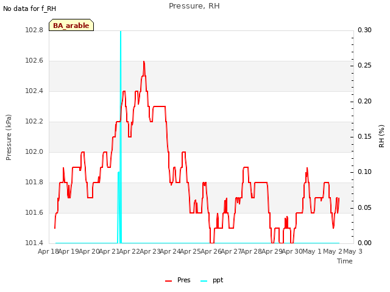Click the red pressure peak at 102.6 kPa

(x=144, y=61)
